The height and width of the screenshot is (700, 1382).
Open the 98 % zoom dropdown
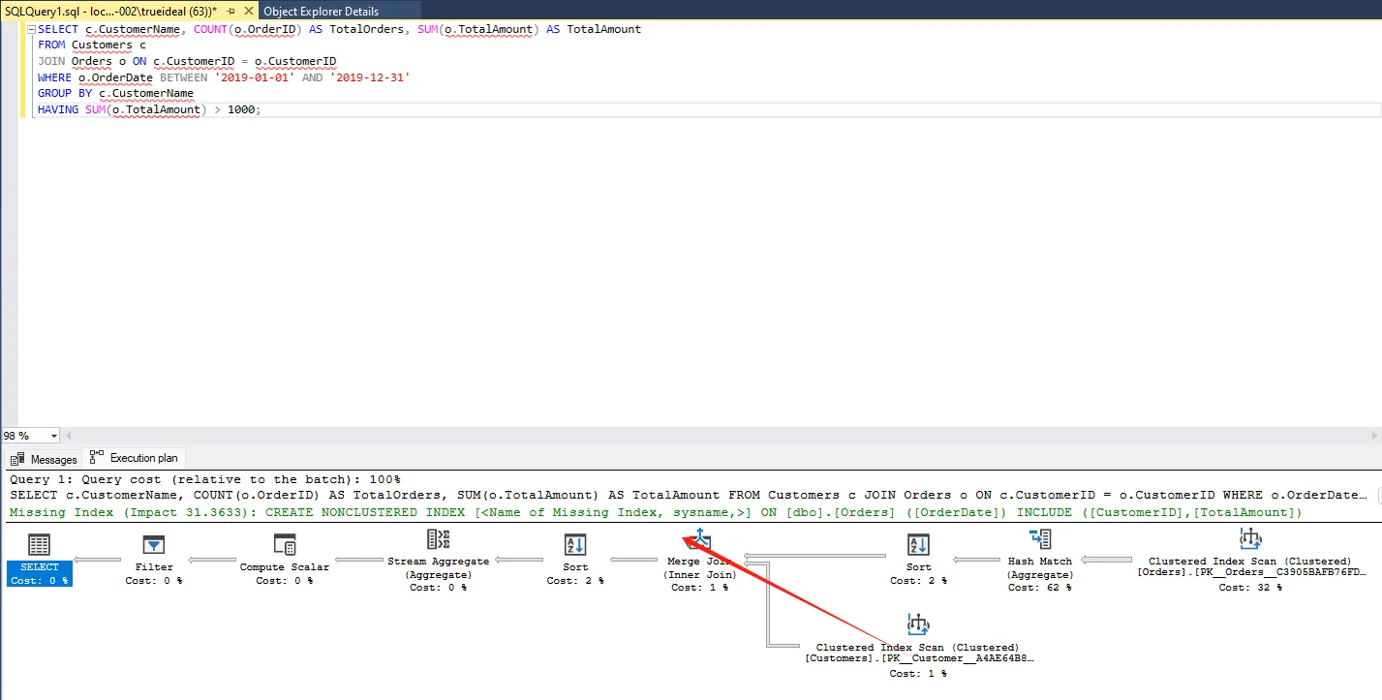[x=53, y=437]
